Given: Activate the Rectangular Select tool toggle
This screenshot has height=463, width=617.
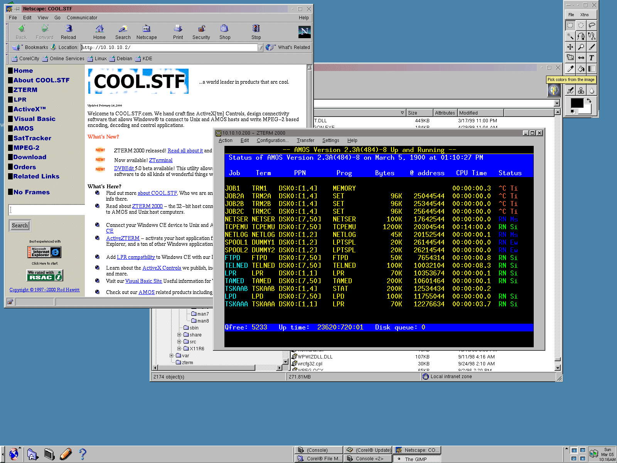Looking at the screenshot, I should tap(570, 25).
